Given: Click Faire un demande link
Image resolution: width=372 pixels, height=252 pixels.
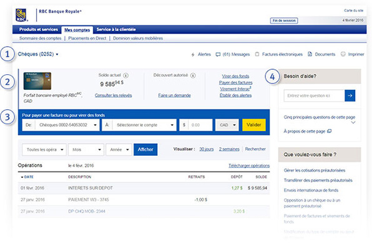Looking at the screenshot, I should coord(174,95).
